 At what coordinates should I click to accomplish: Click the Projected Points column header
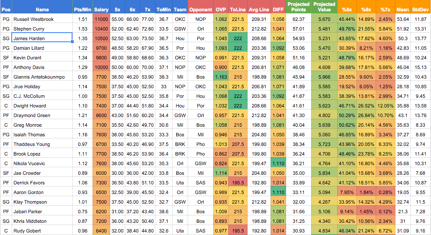[298, 7]
